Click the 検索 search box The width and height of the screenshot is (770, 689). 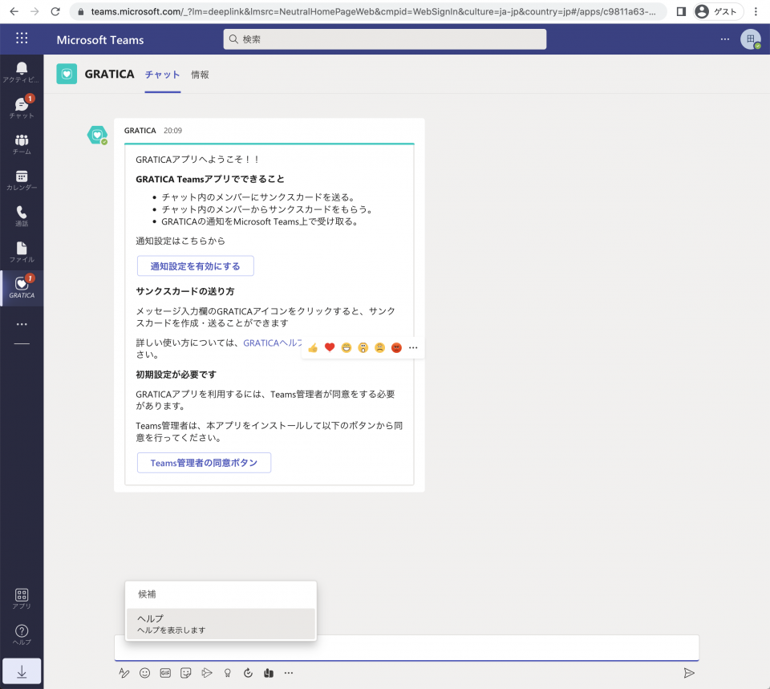[x=384, y=39]
